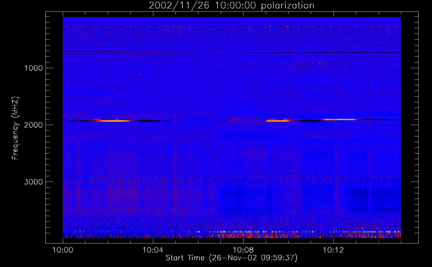
Task: Click the 'Frequency (MHZ)' axis label
Action: coord(15,128)
